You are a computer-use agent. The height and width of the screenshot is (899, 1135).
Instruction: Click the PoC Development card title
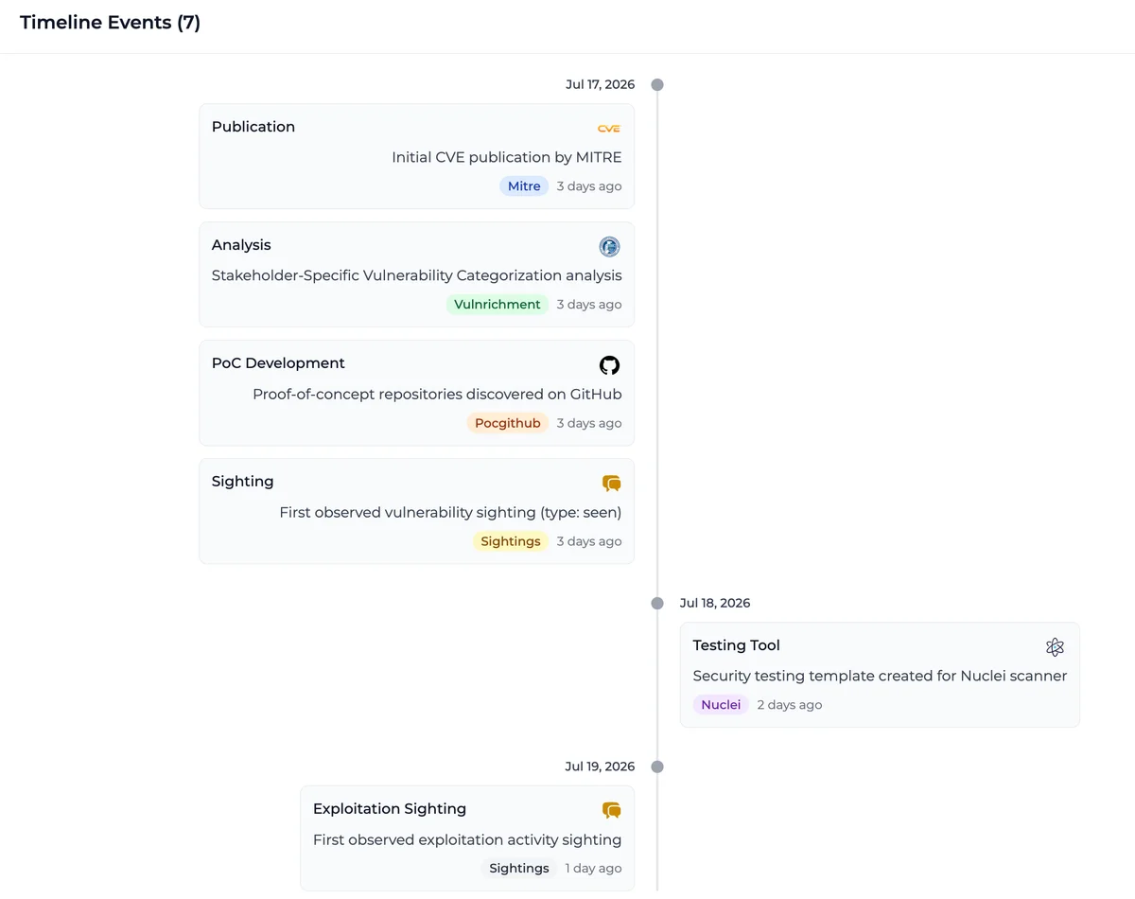278,363
